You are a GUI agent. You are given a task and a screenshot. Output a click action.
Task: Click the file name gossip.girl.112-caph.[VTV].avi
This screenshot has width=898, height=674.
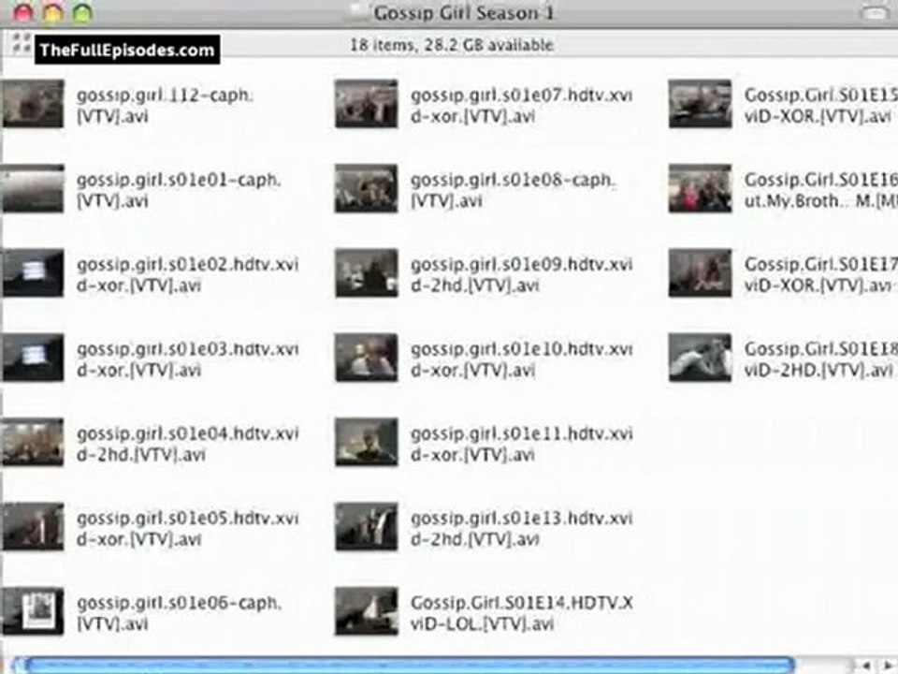pyautogui.click(x=165, y=106)
